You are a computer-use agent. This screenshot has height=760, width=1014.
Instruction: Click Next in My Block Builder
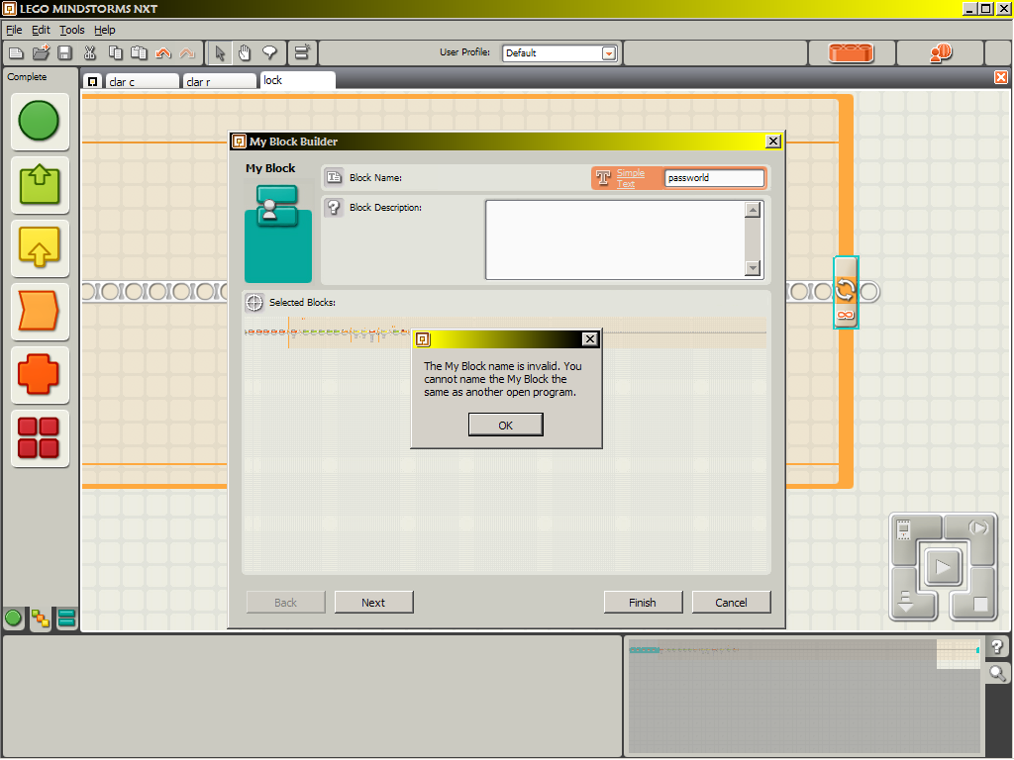click(x=373, y=603)
